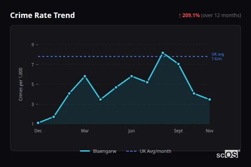Click the Jun x-axis label

pos(131,131)
